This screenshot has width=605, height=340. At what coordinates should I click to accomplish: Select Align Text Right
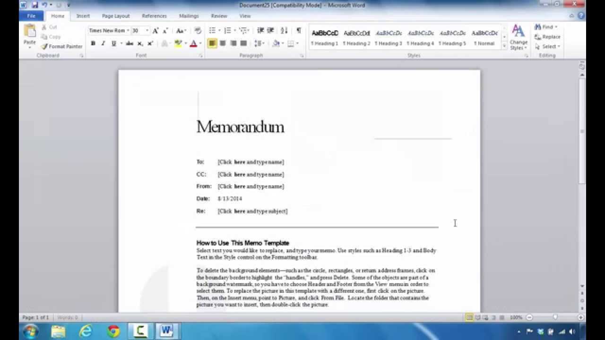click(x=233, y=43)
